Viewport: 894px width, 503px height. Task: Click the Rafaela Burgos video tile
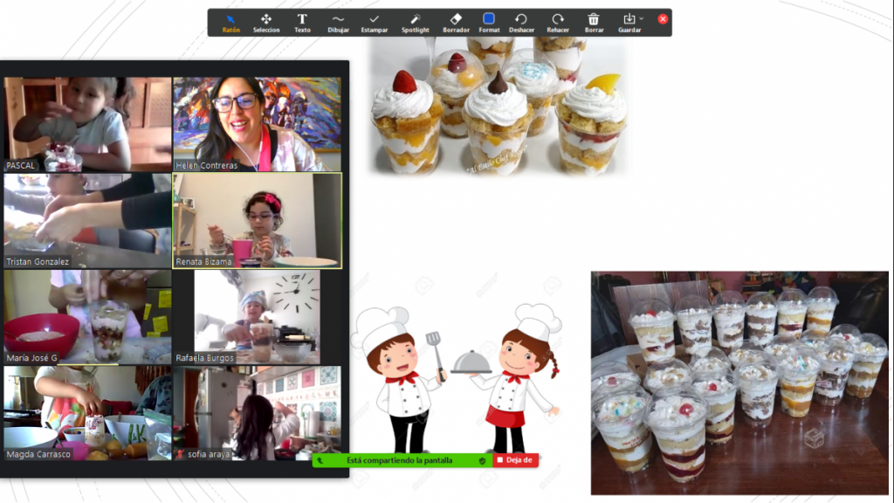tap(257, 316)
